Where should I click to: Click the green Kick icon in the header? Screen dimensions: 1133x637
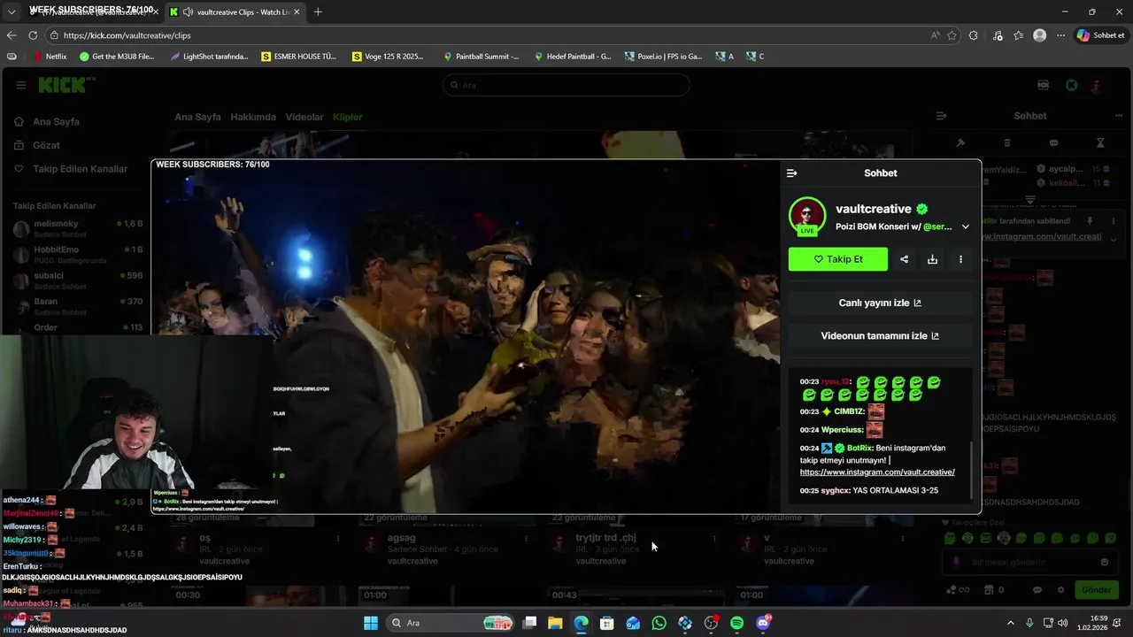pyautogui.click(x=1072, y=85)
